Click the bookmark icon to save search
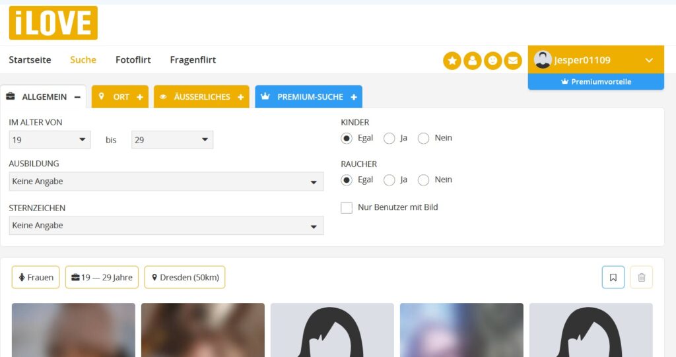This screenshot has height=357, width=676. 613,277
